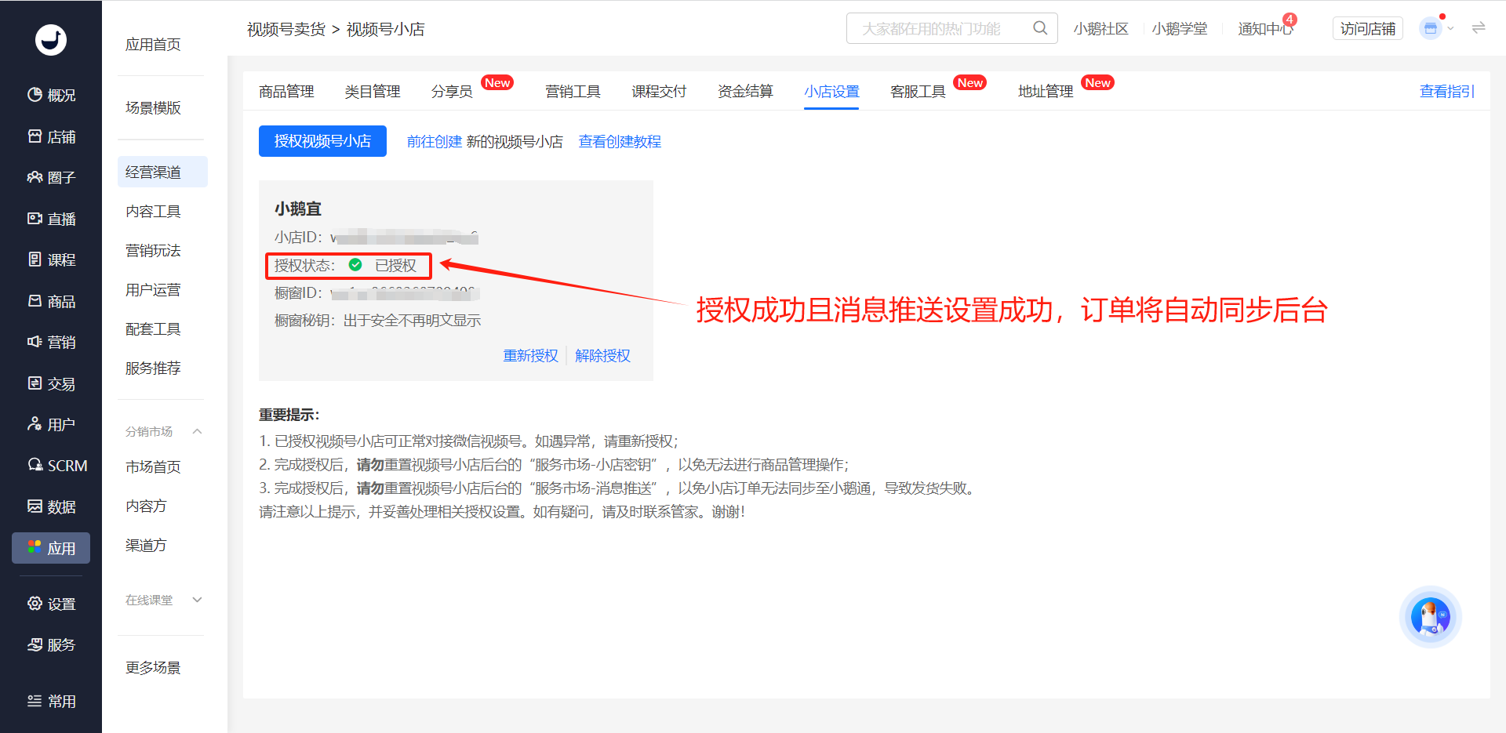Open the floating assistant robot icon

pos(1430,617)
